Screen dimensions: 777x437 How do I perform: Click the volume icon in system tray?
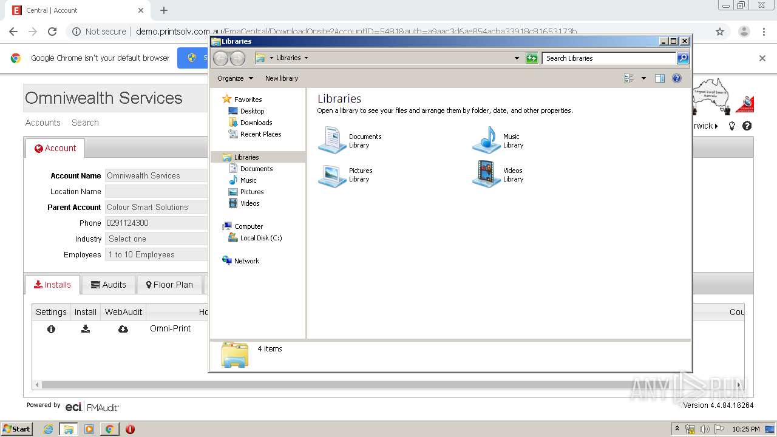pos(704,429)
